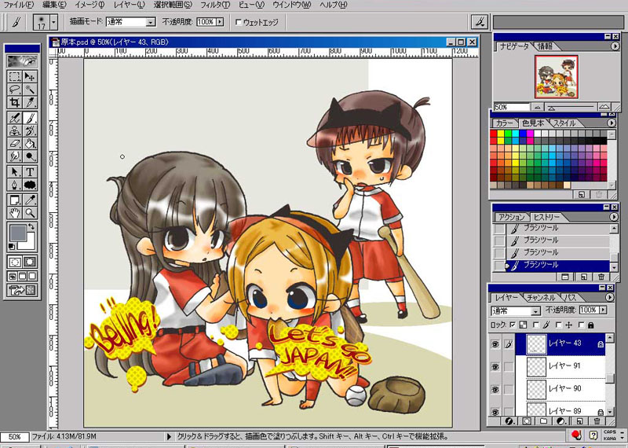Delete layer with Layers panel trash icon
This screenshot has width=628, height=448.
[597, 421]
